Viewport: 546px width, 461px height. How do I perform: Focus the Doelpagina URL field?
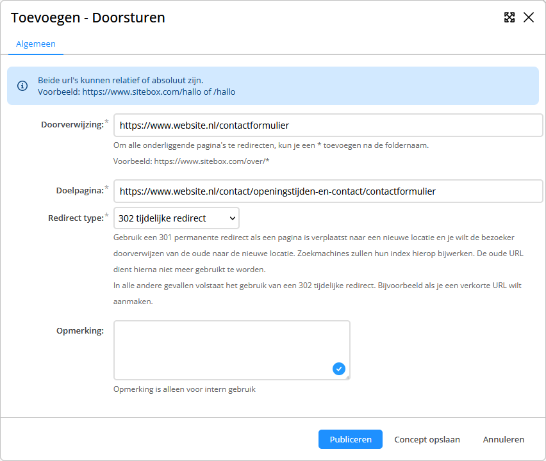pos(328,191)
